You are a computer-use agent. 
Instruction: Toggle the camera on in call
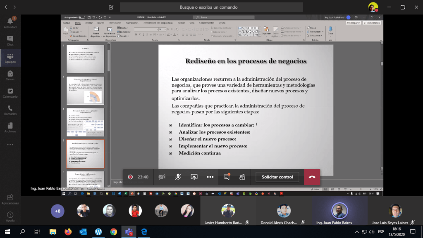coord(162,177)
